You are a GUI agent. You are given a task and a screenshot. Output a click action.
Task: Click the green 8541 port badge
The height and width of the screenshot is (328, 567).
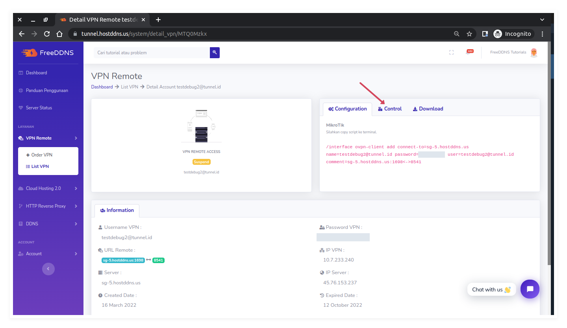[158, 260]
